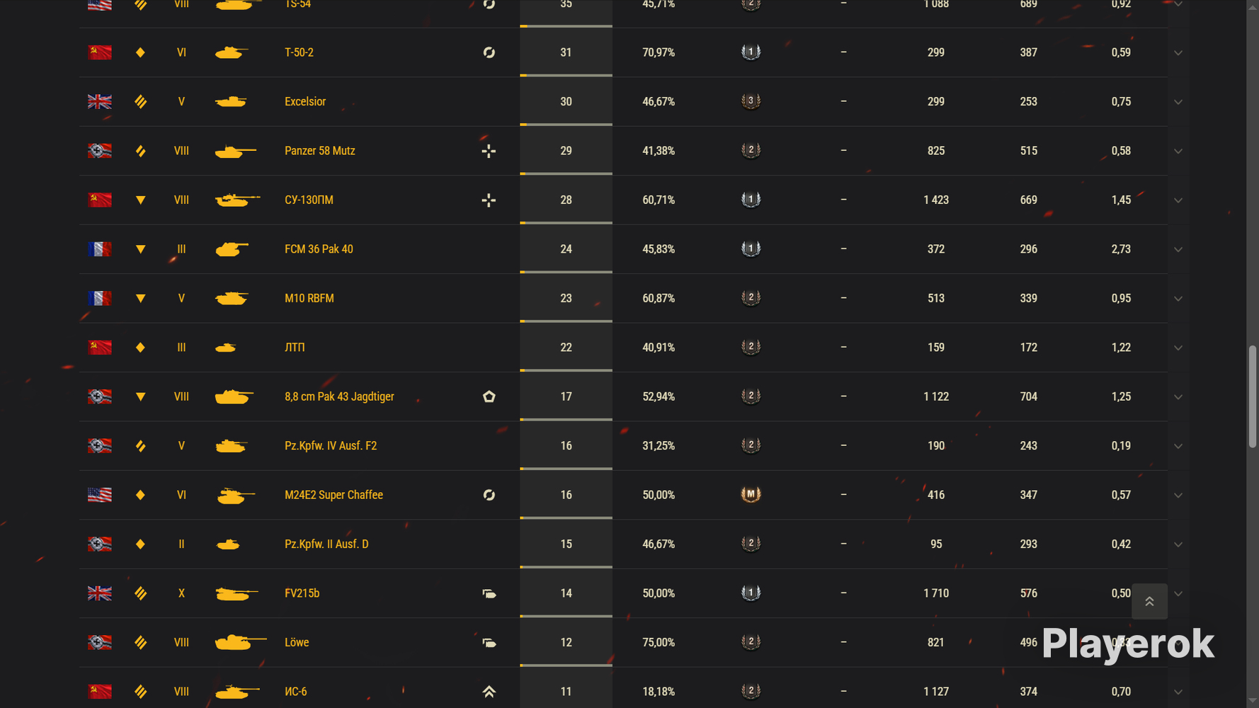The height and width of the screenshot is (708, 1259).
Task: Click the shell icon next to Löwe
Action: 489,643
